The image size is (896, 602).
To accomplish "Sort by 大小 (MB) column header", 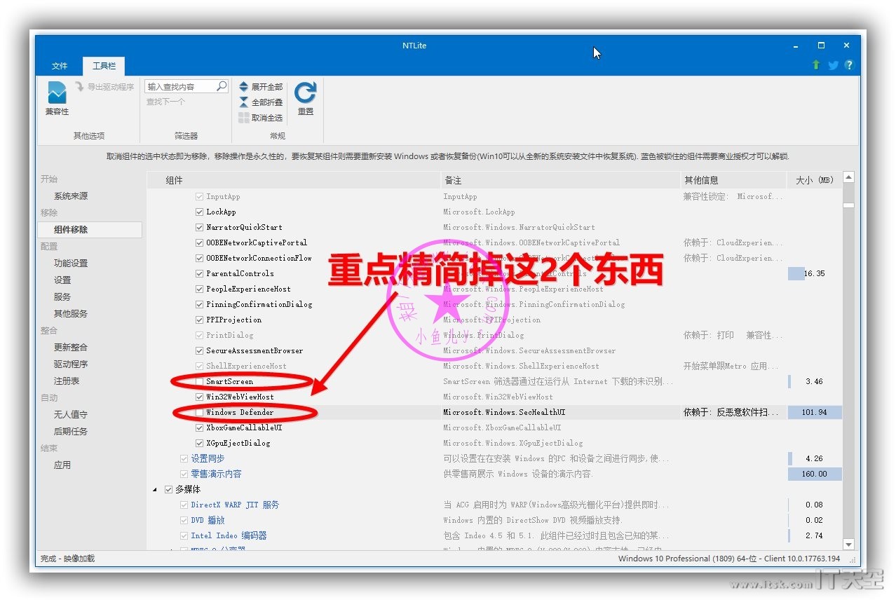I will click(x=814, y=180).
